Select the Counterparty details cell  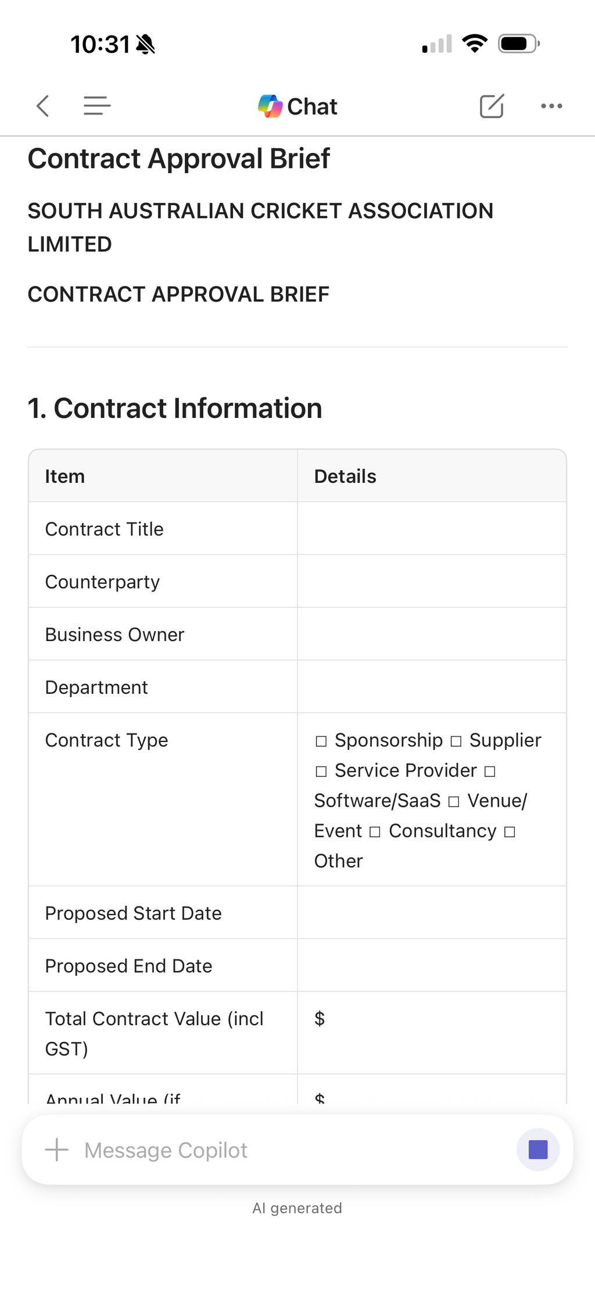432,581
